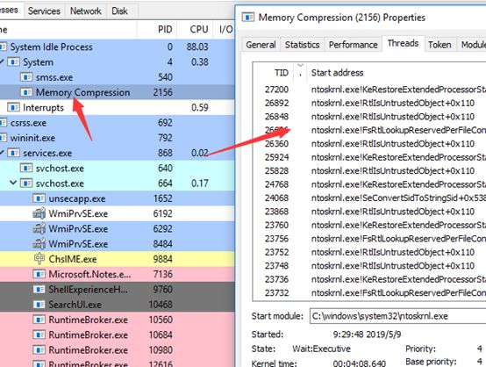Image resolution: width=486 pixels, height=367 pixels.
Task: Sort threads by TID column header
Action: point(274,73)
